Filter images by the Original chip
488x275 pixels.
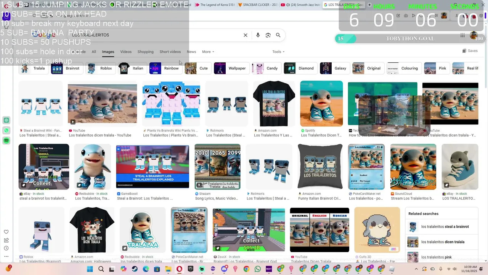368,68
